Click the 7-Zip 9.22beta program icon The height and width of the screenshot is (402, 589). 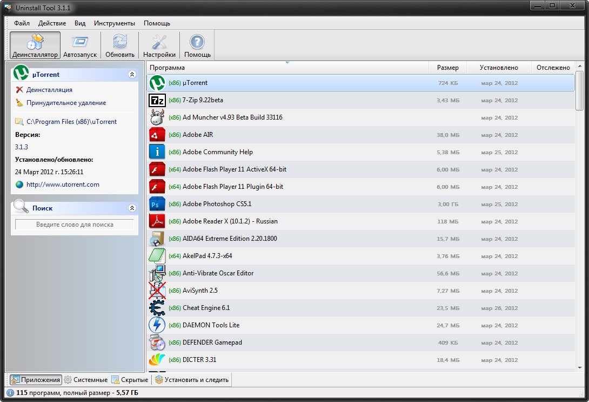(157, 100)
